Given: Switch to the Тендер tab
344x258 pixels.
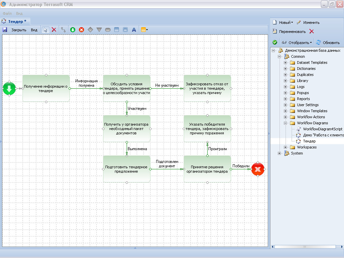Looking at the screenshot, I should [15, 21].
